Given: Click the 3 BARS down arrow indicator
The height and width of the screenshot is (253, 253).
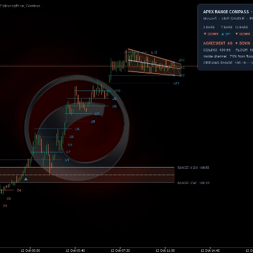Looking at the screenshot, I should (x=205, y=34).
